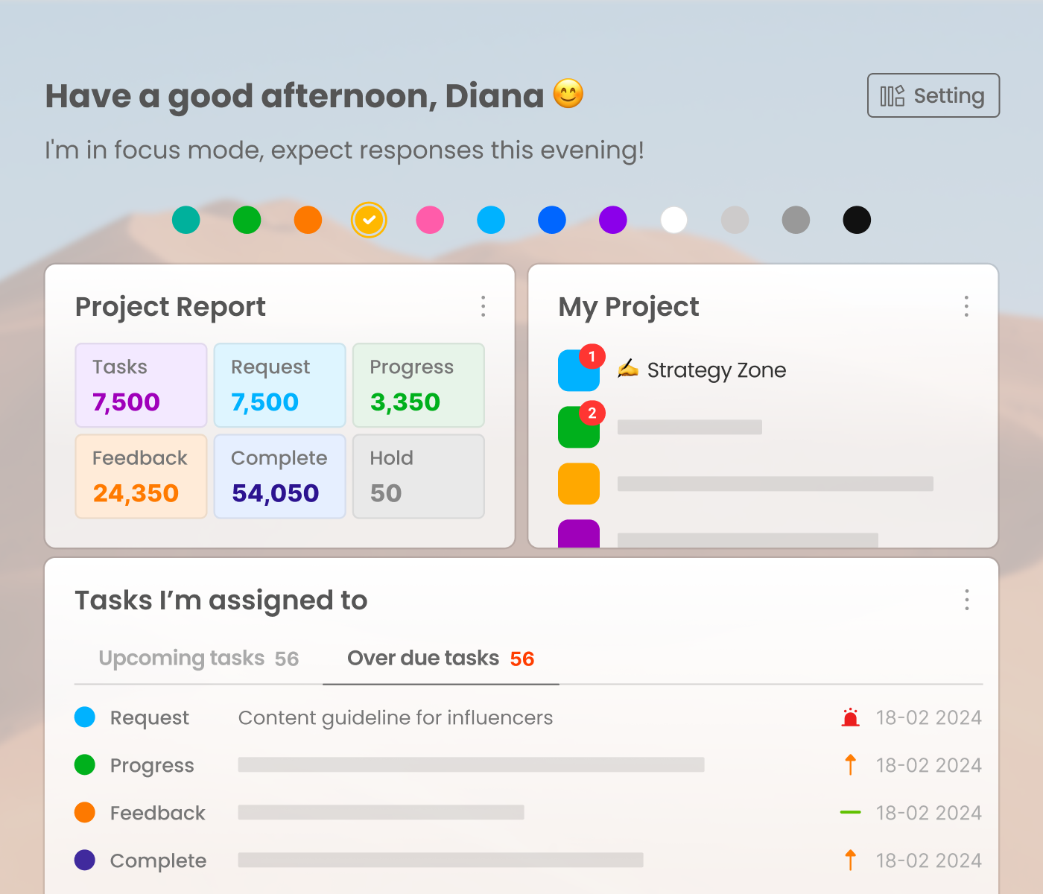Open the yellow project icon
Screen dimensions: 1043x894
click(578, 484)
